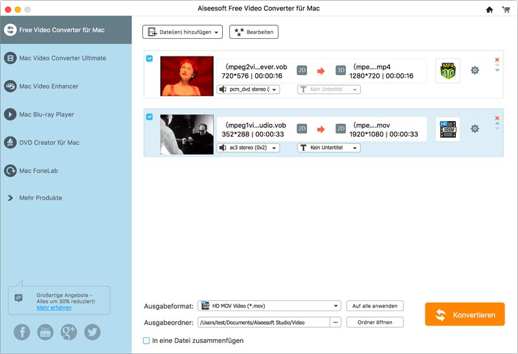The height and width of the screenshot is (354, 518).
Task: Click the 3D output badge of mp4 row
Action: [x=341, y=70]
